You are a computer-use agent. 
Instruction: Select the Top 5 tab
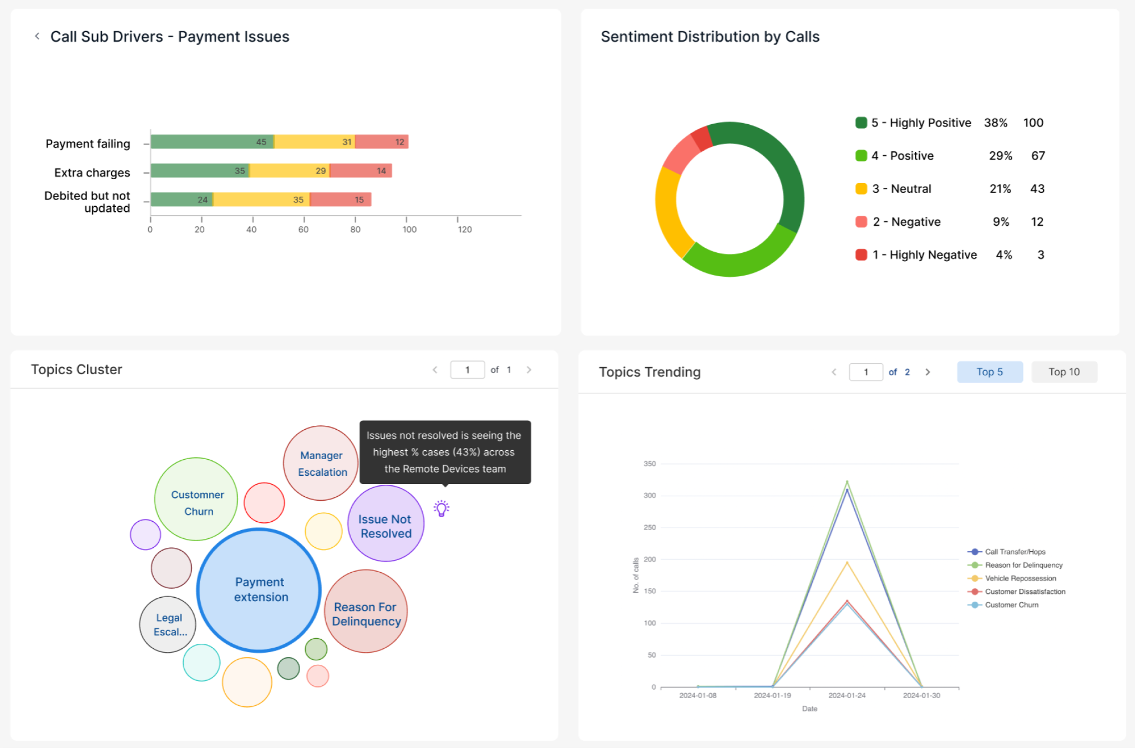[x=990, y=372]
